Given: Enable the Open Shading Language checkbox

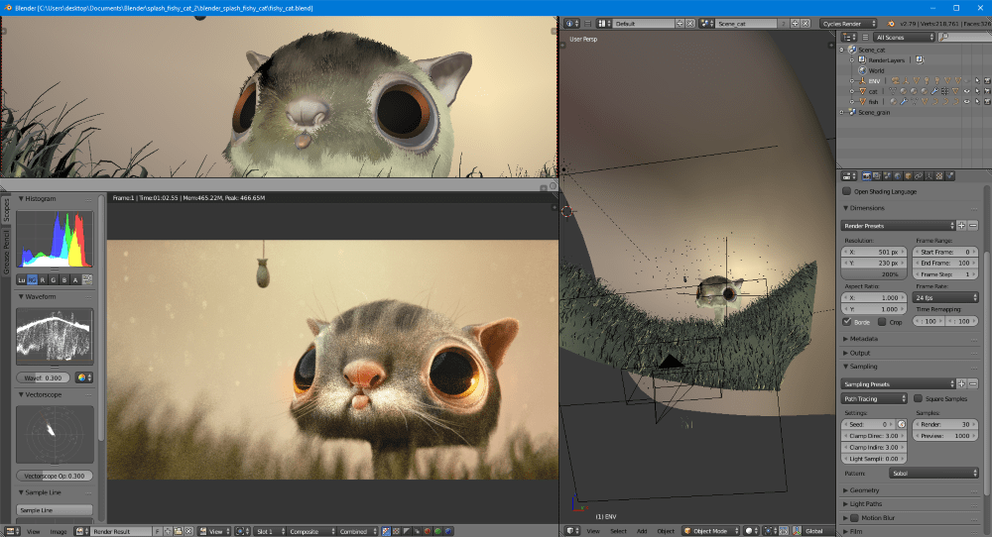Looking at the screenshot, I should coord(846,191).
